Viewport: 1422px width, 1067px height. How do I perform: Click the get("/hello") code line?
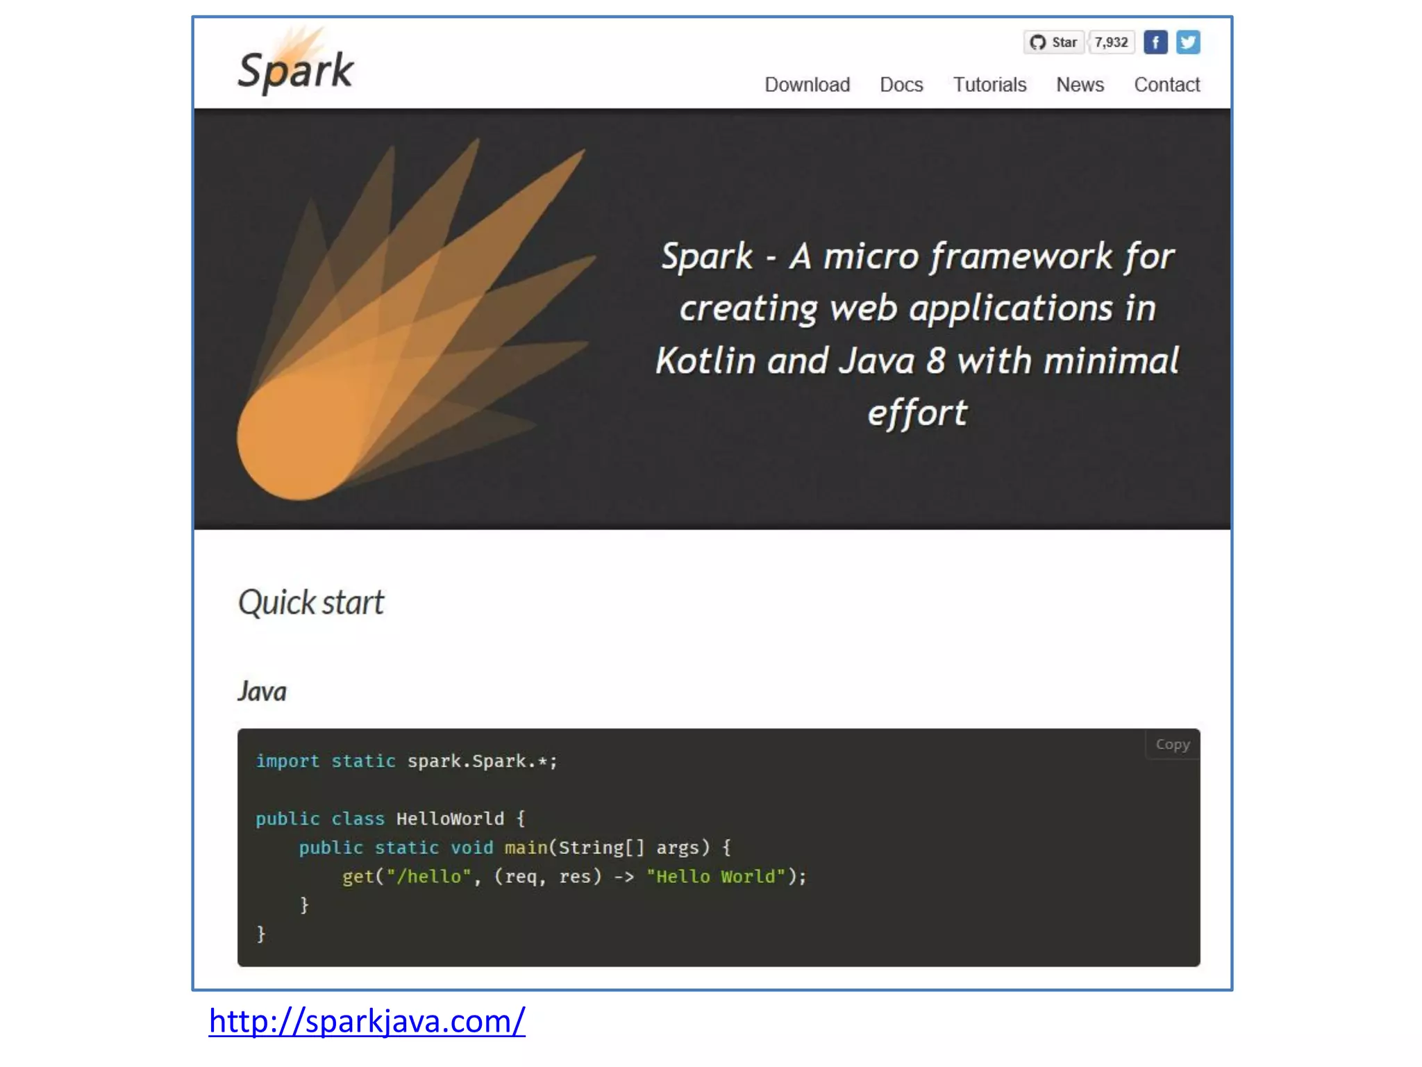(x=574, y=877)
